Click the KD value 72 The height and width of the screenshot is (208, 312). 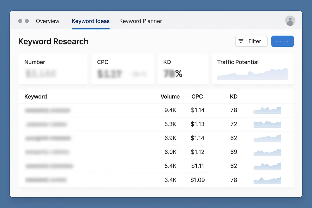[x=234, y=124]
